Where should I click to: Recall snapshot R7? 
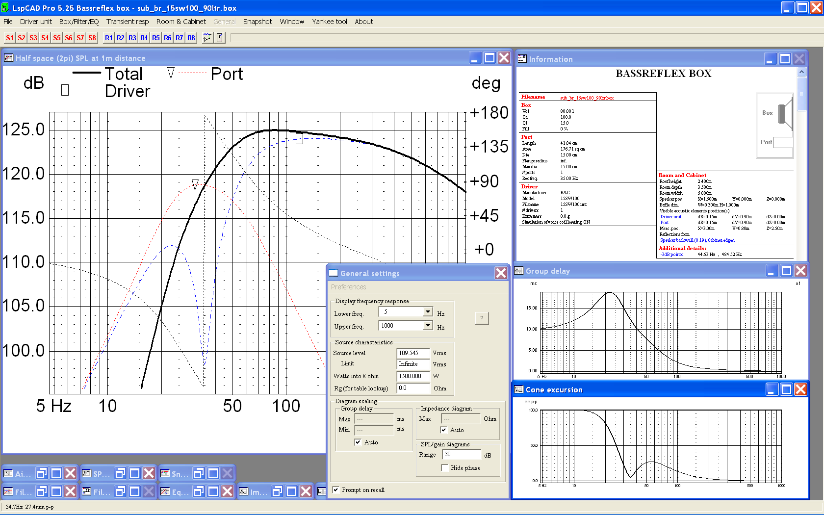(x=180, y=38)
